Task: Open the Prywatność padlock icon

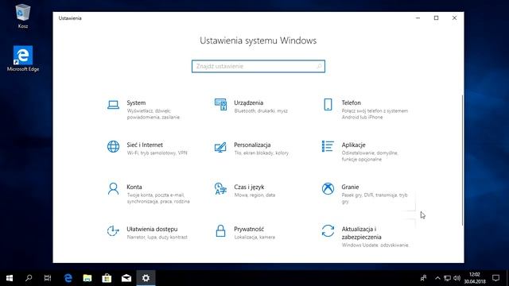Action: point(221,231)
